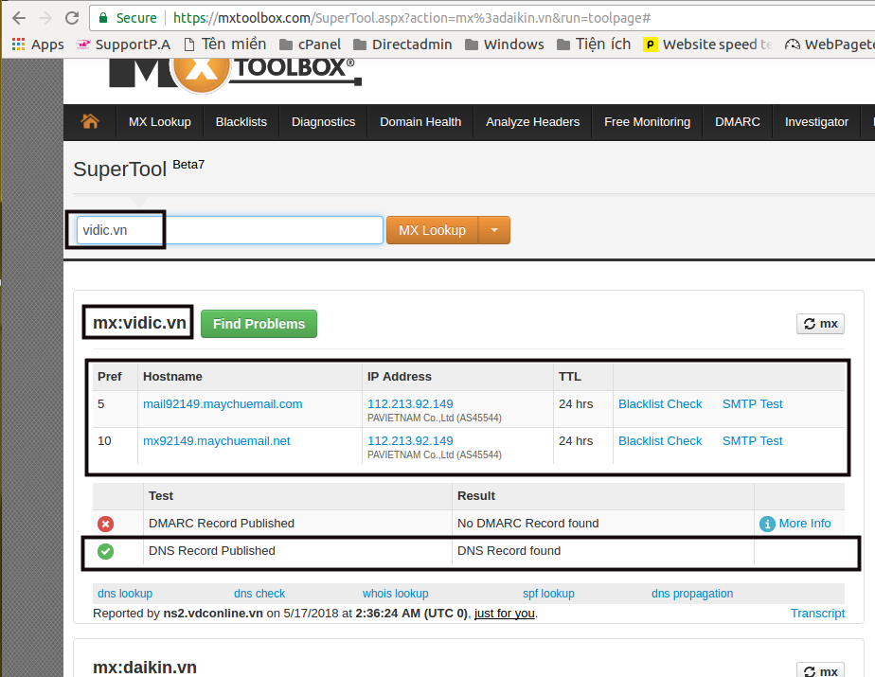The image size is (875, 677).
Task: Click the green check icon for DNS Record
Action: pyautogui.click(x=105, y=551)
